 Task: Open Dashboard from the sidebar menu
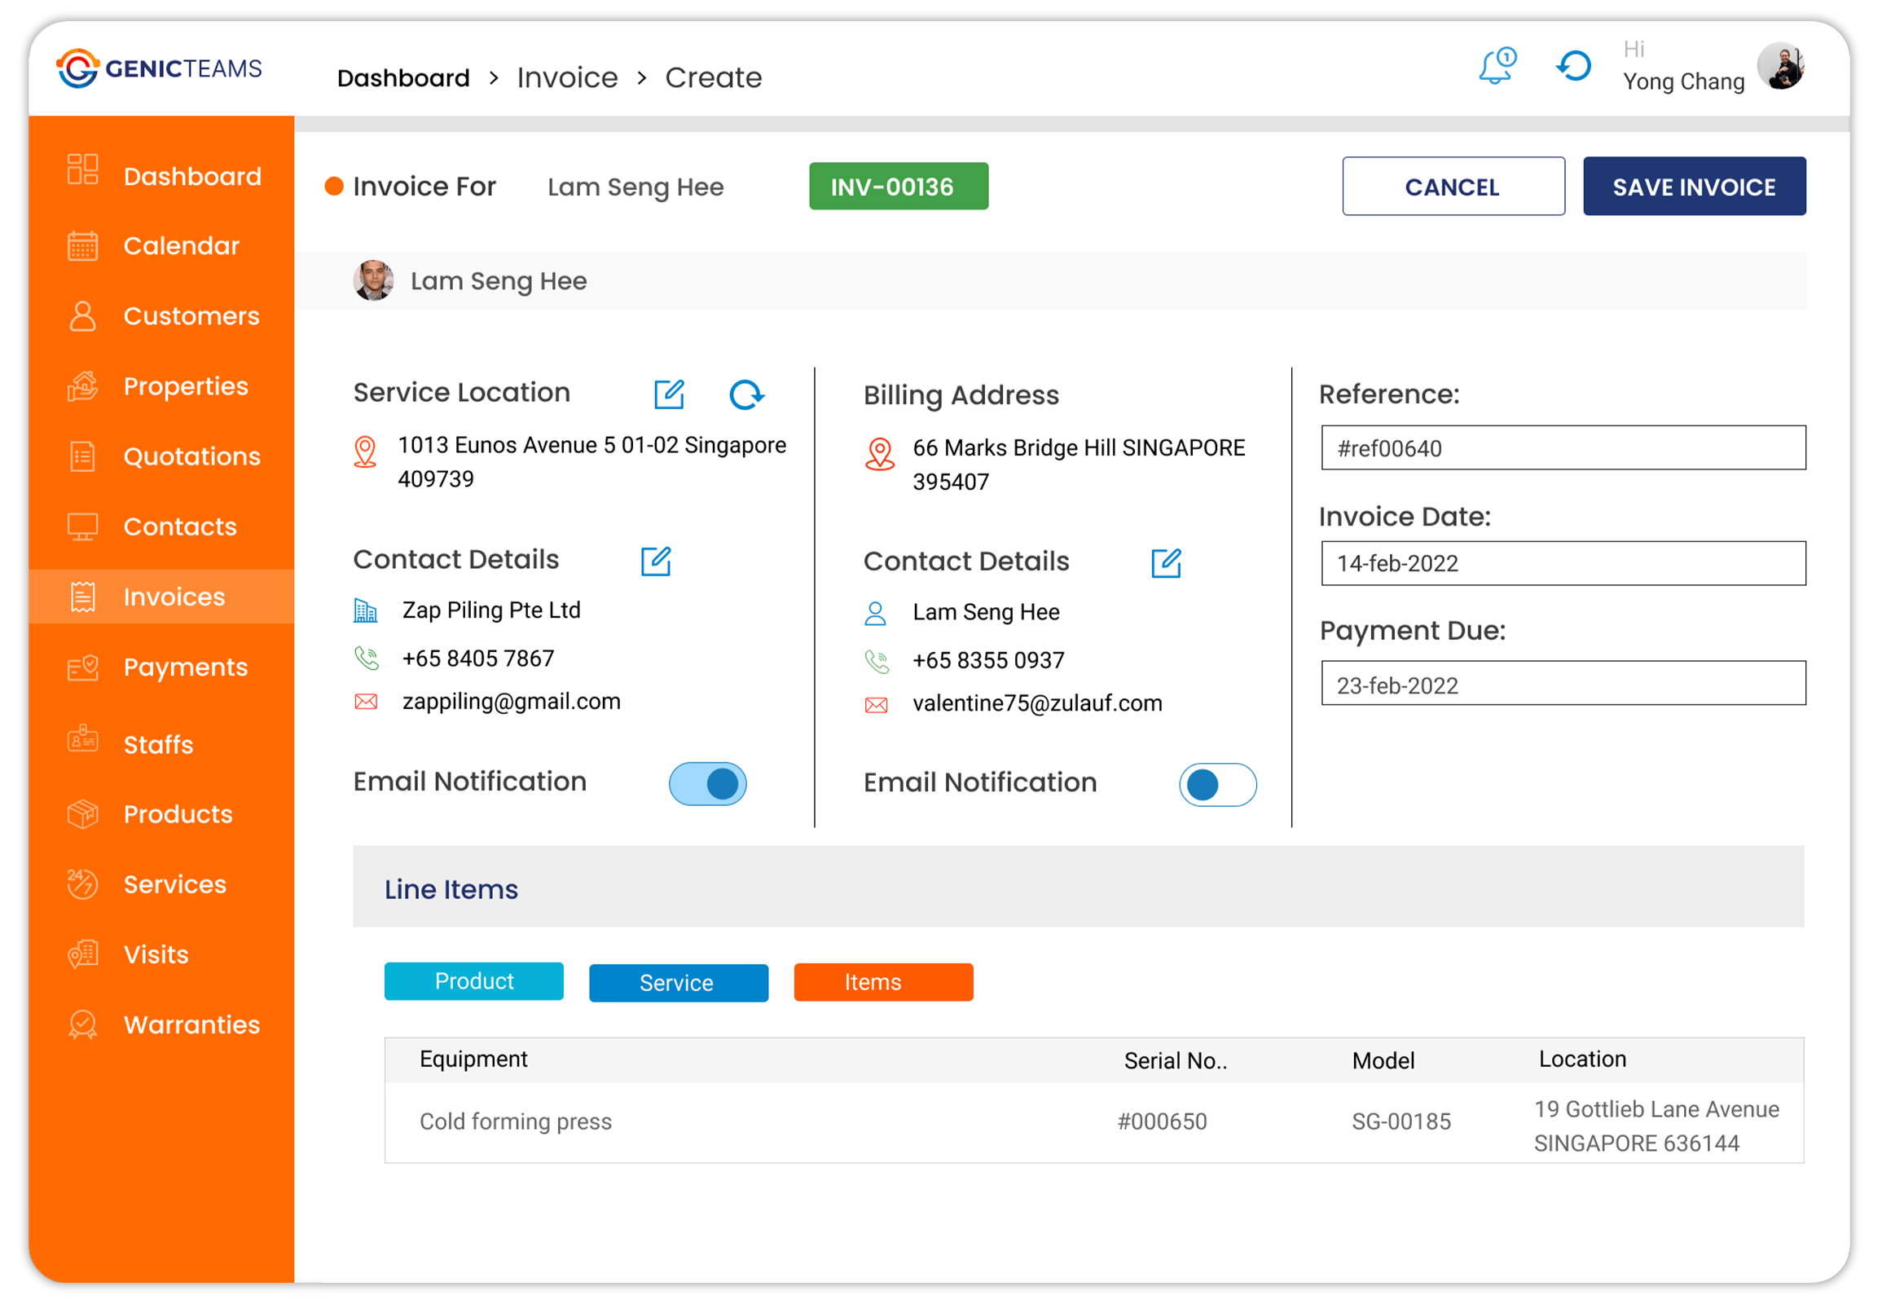[x=193, y=177]
